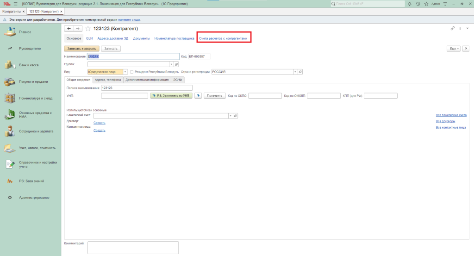474x256 pixels.
Task: Open Администрирование section in sidebar
Action: (x=34, y=198)
